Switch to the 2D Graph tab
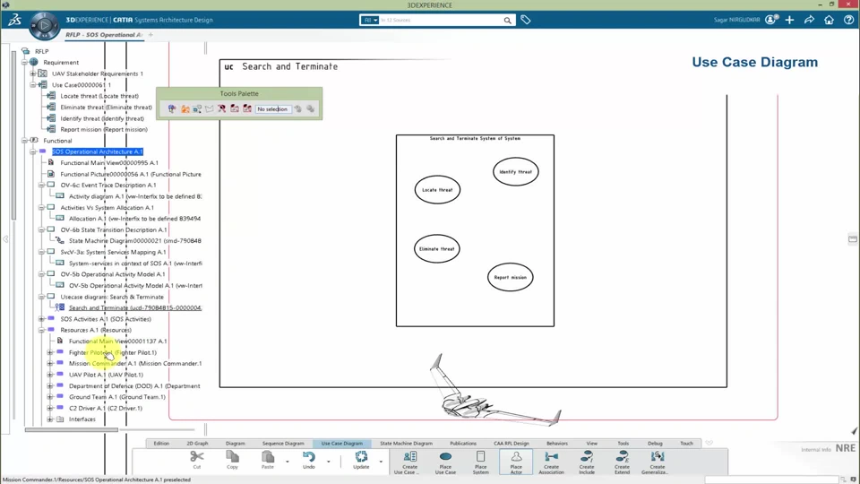 [197, 443]
